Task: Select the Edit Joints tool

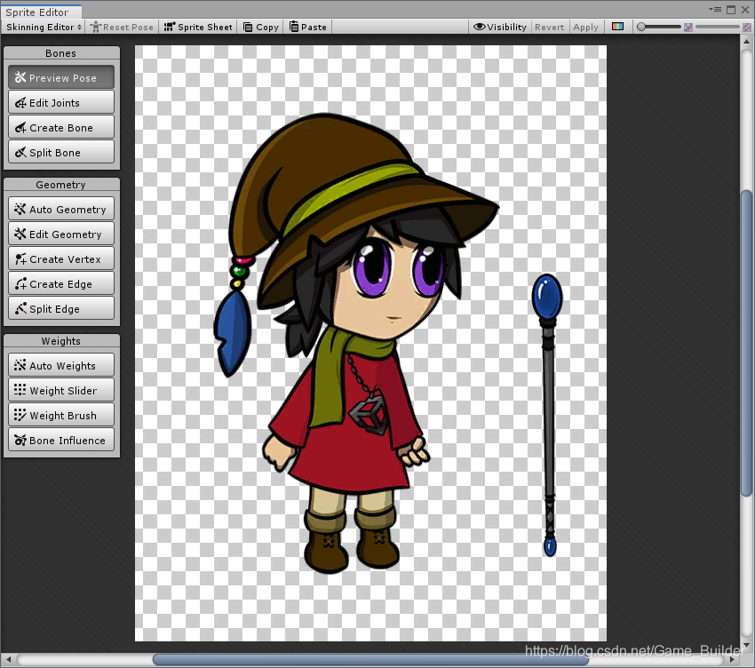Action: 61,102
